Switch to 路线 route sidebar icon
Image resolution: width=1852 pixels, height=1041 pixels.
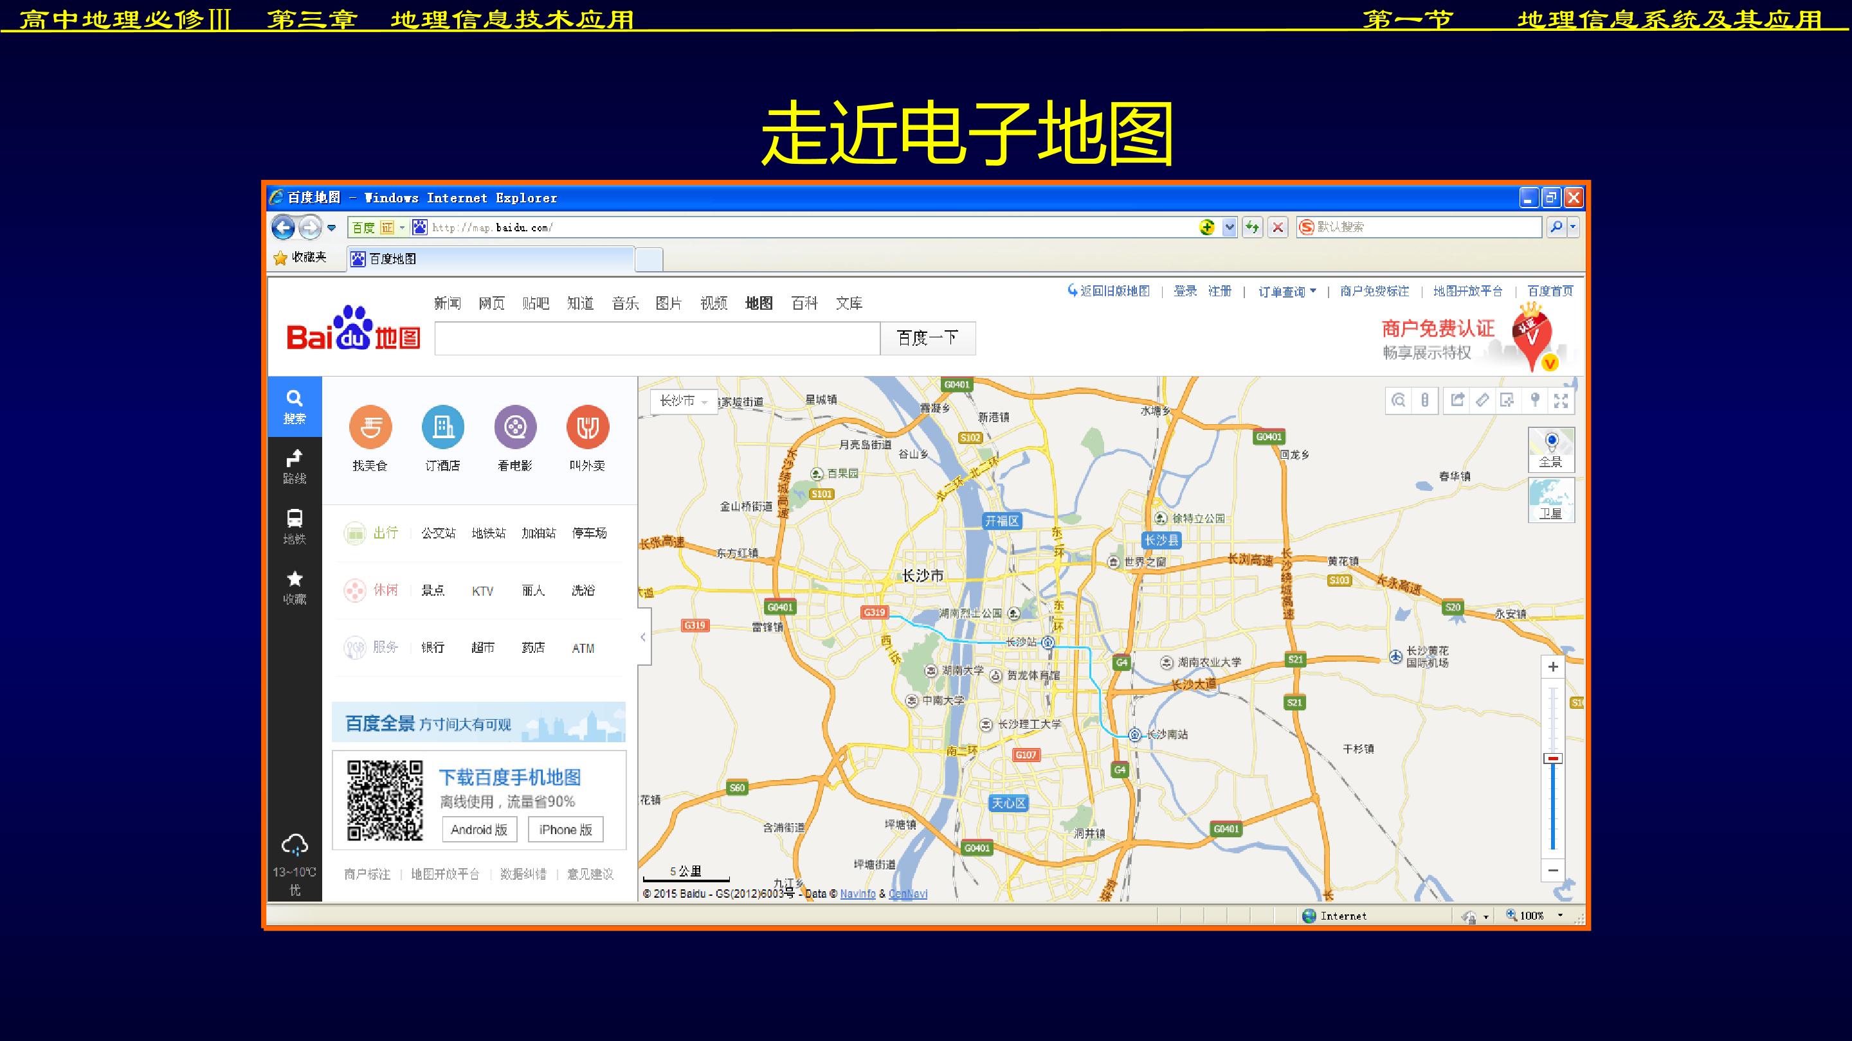click(x=295, y=467)
